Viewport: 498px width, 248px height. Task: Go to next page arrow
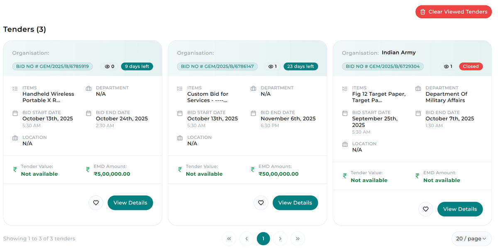coord(280,238)
